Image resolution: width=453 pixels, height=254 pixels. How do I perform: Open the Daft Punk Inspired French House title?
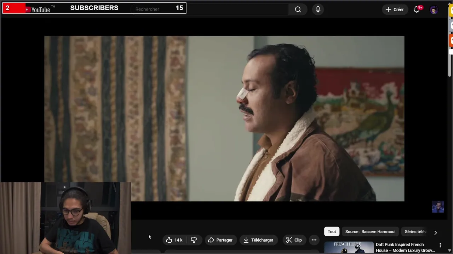pyautogui.click(x=406, y=247)
